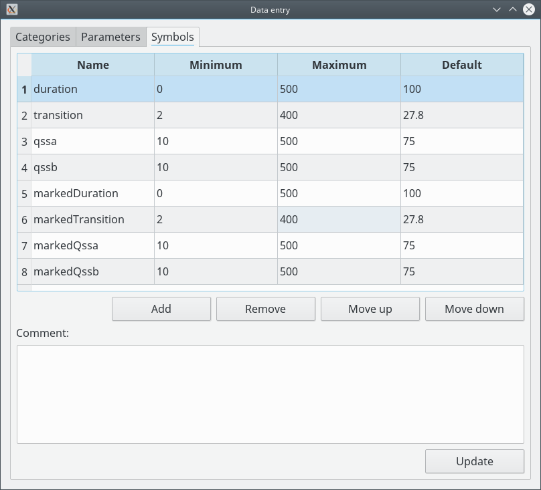The height and width of the screenshot is (490, 541).
Task: Click the Maximum cell of duration row
Action: click(339, 89)
